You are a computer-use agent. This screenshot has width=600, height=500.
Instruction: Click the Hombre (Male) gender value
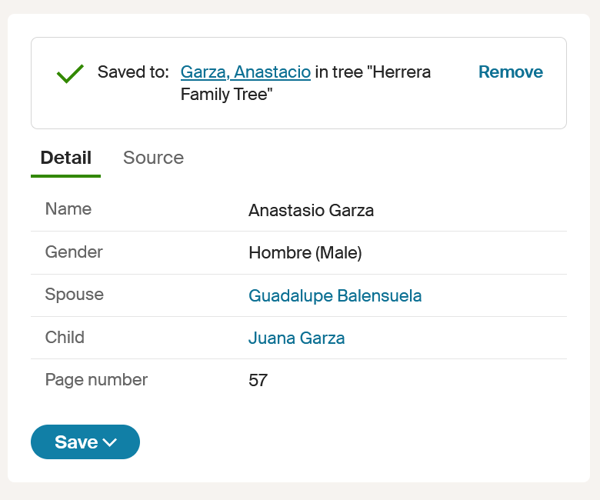[x=305, y=253]
